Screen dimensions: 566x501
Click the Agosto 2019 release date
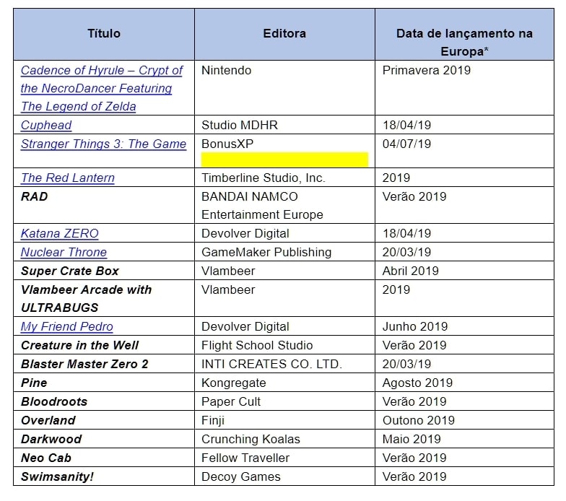click(417, 383)
